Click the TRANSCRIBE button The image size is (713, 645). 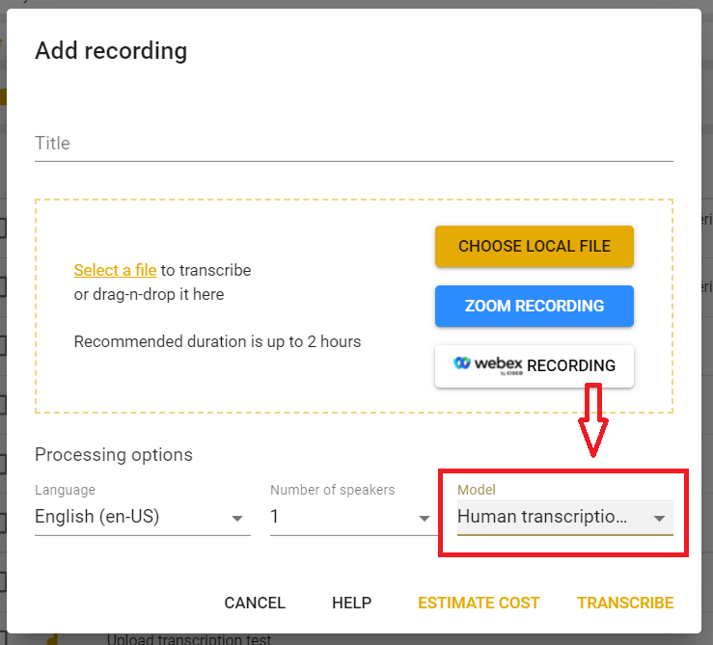[625, 603]
